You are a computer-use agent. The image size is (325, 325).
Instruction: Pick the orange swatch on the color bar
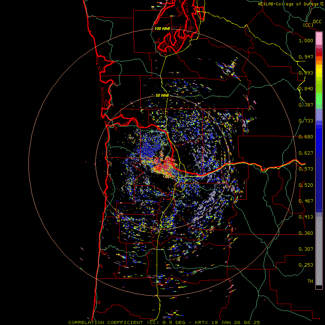pyautogui.click(x=319, y=62)
